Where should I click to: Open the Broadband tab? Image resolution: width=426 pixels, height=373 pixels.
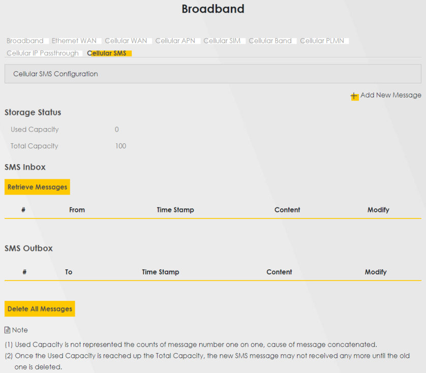(25, 41)
